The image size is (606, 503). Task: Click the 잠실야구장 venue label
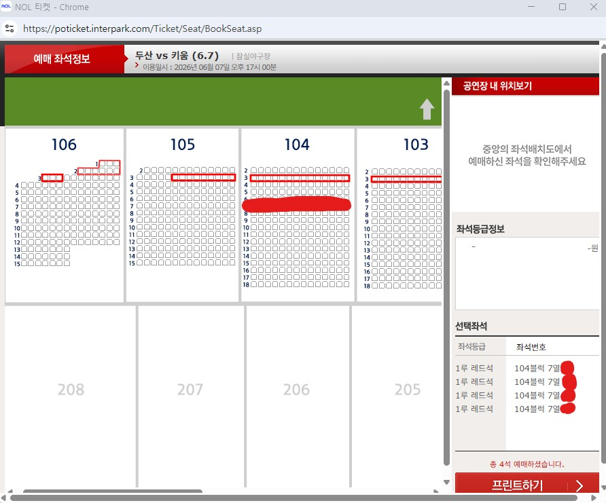(x=253, y=56)
